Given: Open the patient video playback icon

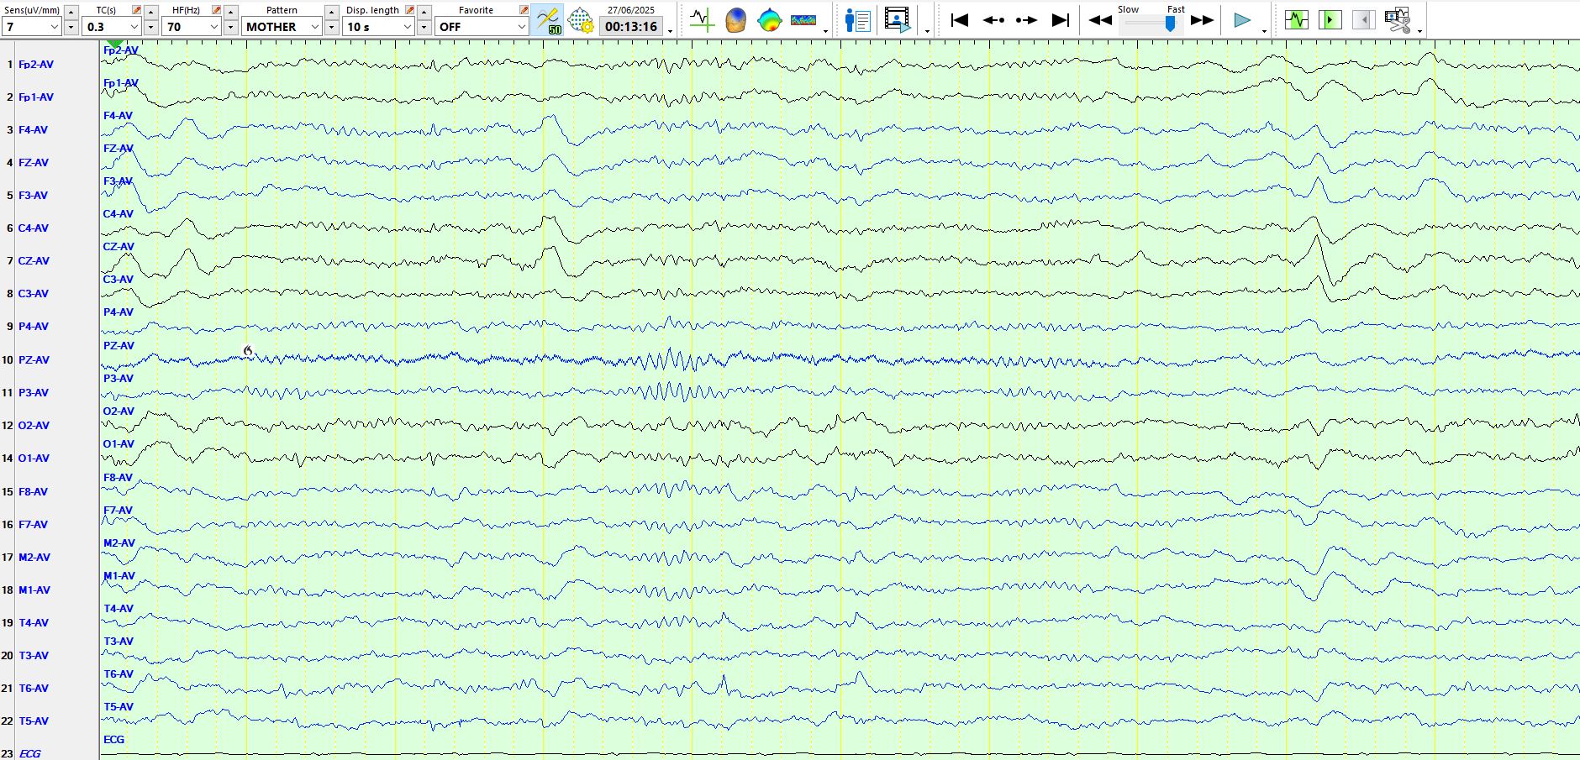Looking at the screenshot, I should pyautogui.click(x=898, y=20).
